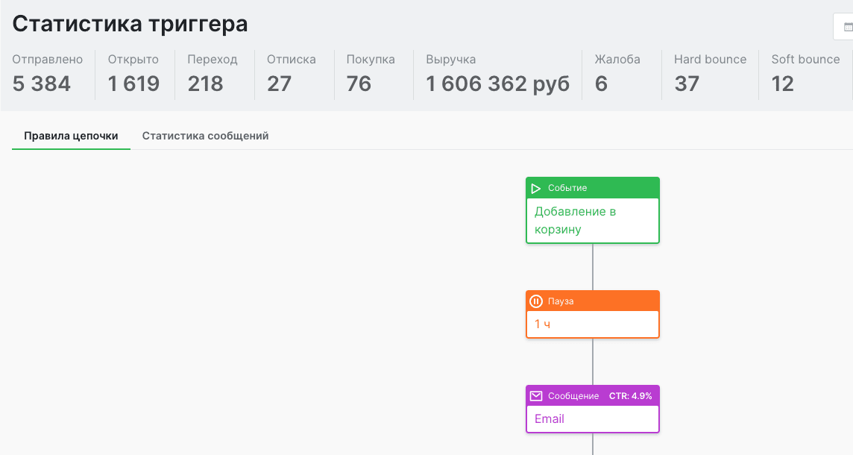Viewport: 853px width, 455px height.
Task: Click the Переход metric label
Action: [213, 60]
